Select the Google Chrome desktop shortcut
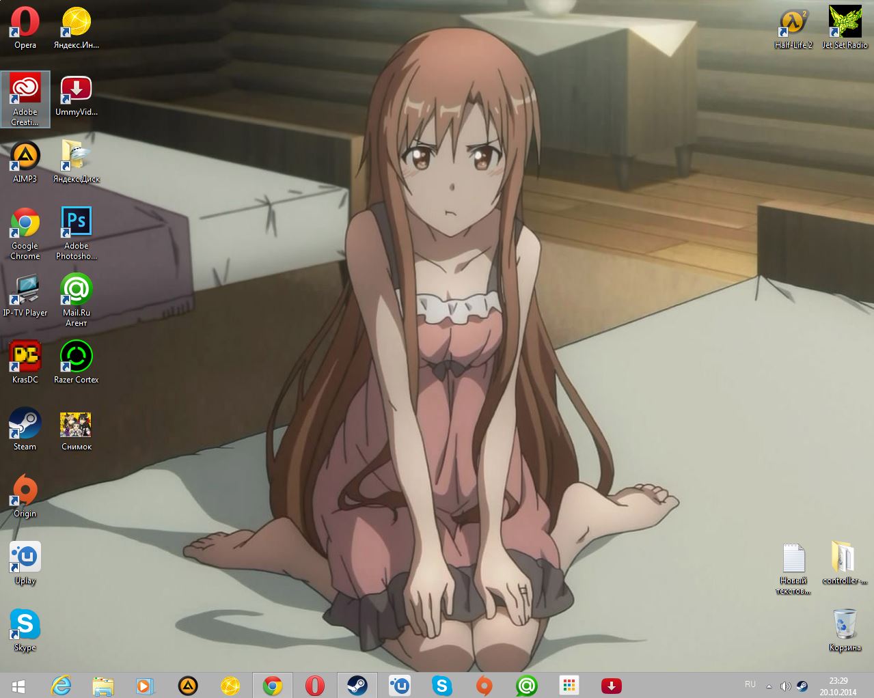Viewport: 874px width, 698px height. coord(25,233)
